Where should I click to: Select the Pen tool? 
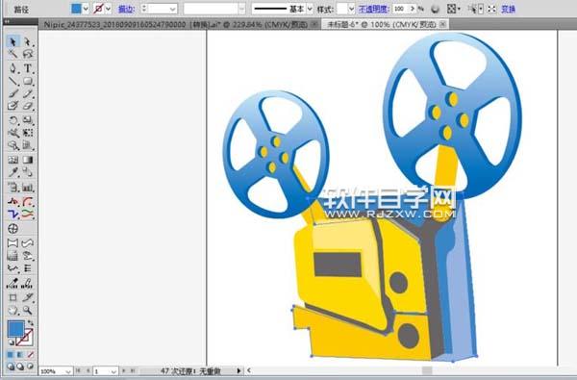[x=13, y=68]
